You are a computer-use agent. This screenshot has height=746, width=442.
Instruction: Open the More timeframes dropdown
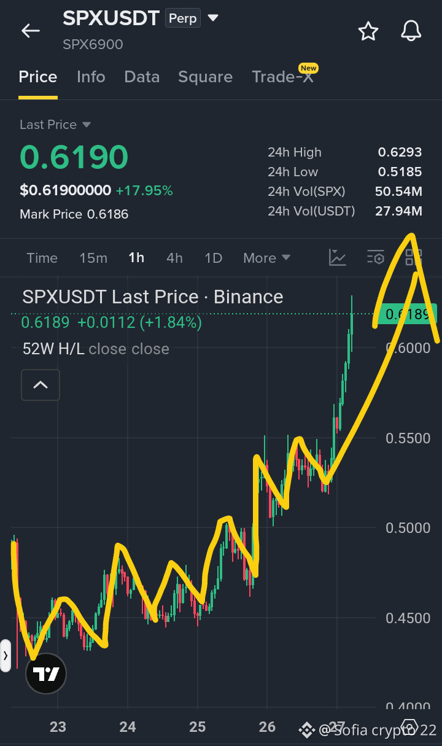[x=266, y=258]
